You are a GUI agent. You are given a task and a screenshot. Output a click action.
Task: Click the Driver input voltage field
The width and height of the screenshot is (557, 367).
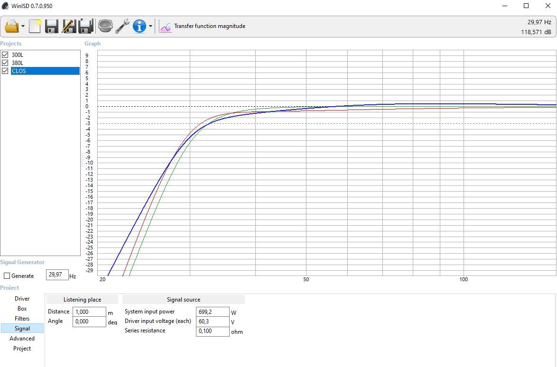tap(213, 321)
